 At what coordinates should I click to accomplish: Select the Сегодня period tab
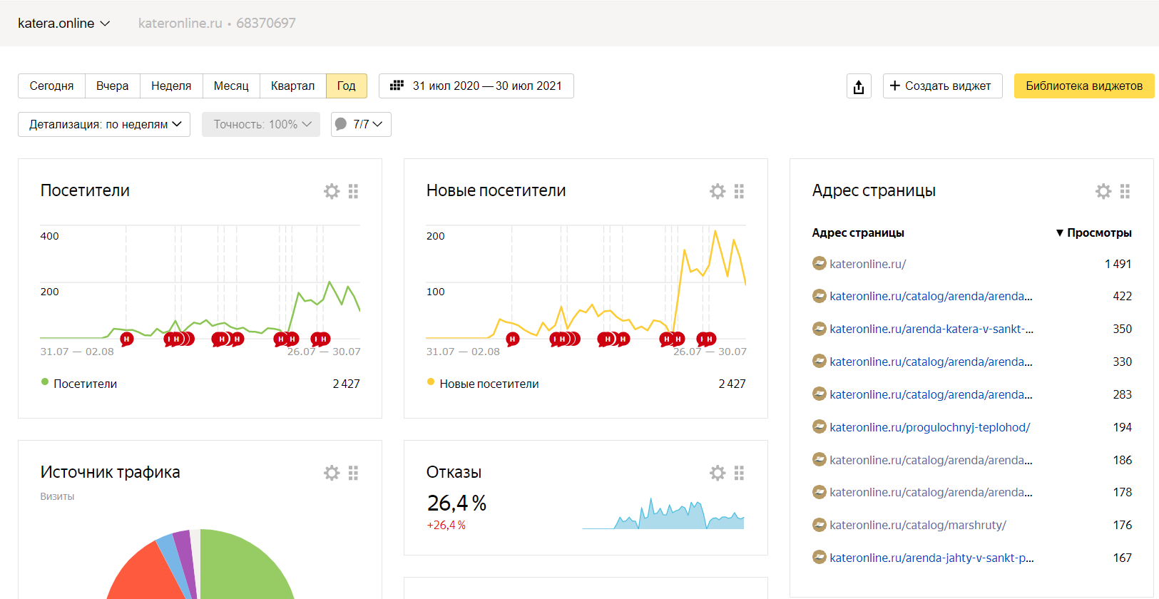[51, 86]
